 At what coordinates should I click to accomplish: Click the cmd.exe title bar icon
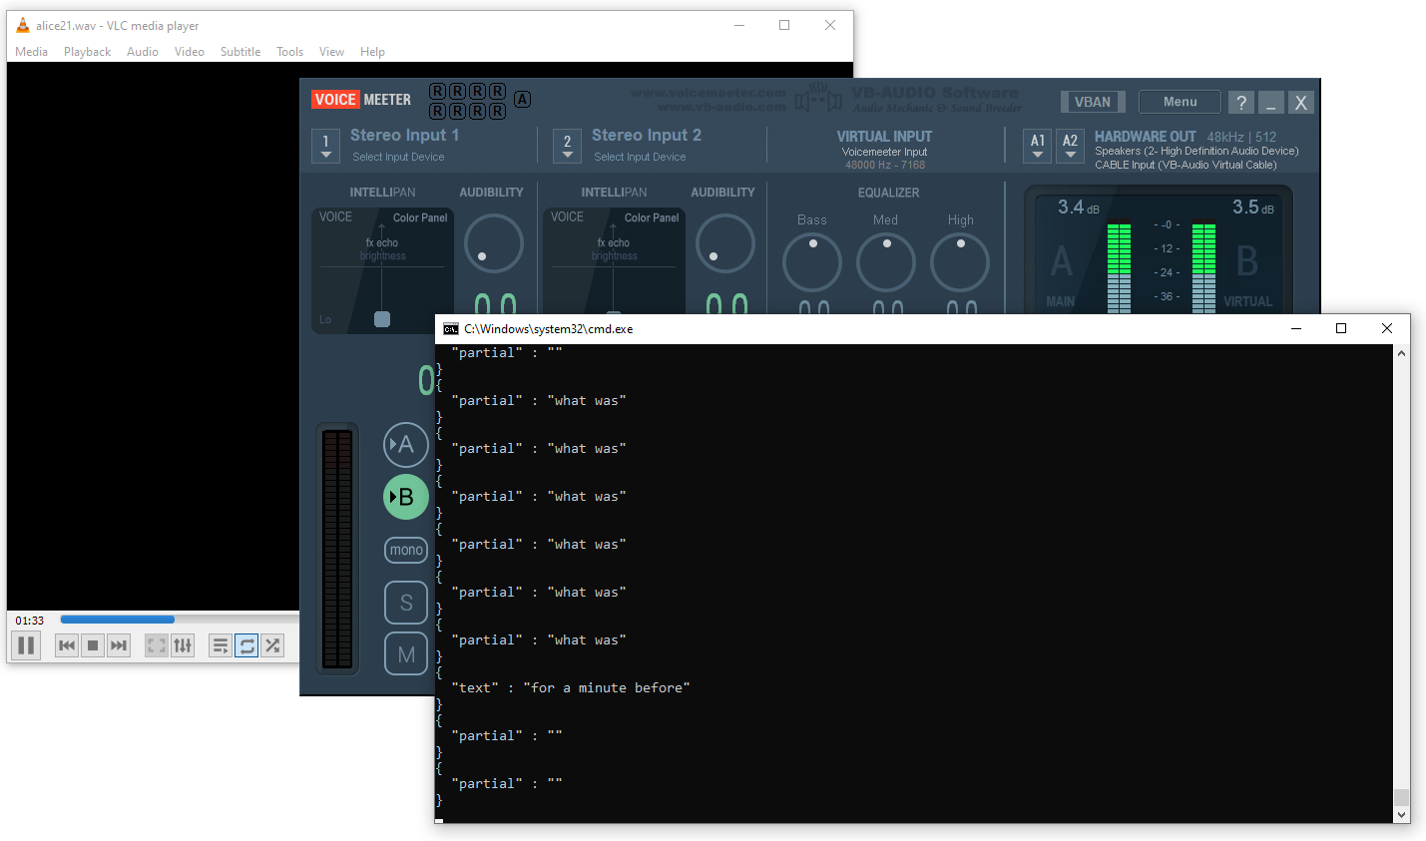451,328
